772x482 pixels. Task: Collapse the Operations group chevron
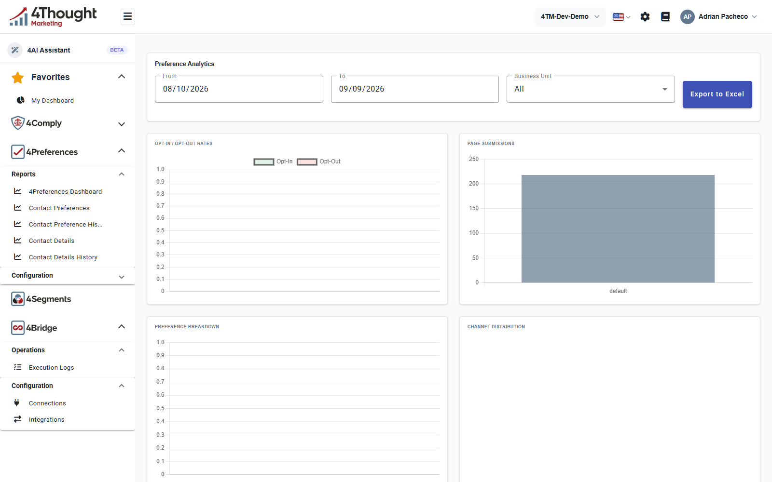coord(122,350)
